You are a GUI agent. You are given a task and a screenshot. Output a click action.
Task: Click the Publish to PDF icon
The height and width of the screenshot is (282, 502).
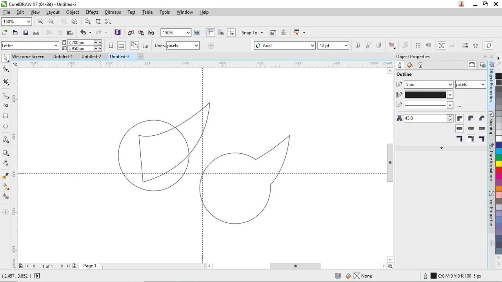point(151,33)
